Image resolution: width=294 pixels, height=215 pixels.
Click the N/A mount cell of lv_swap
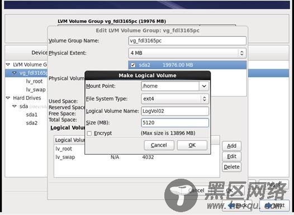tap(115, 157)
